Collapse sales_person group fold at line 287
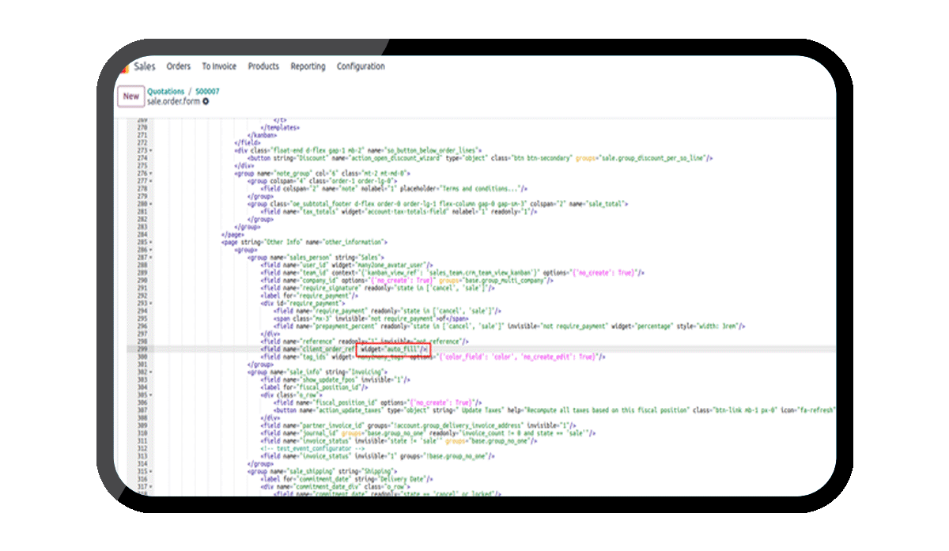The image size is (949, 551). point(151,257)
